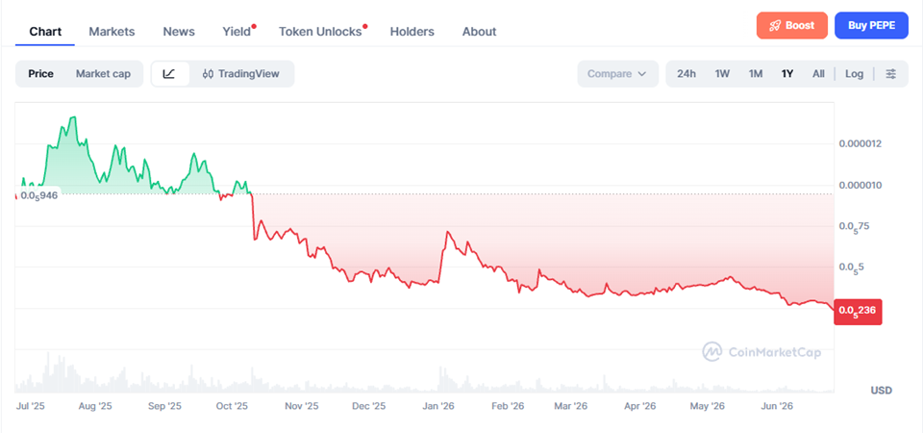The width and height of the screenshot is (923, 433).
Task: Open the Compare dropdown
Action: pos(617,74)
